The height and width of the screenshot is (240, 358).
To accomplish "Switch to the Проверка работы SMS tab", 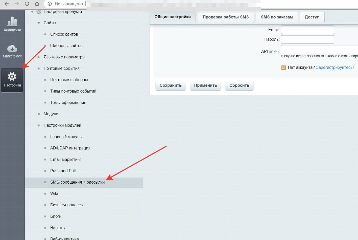I will [x=226, y=17].
